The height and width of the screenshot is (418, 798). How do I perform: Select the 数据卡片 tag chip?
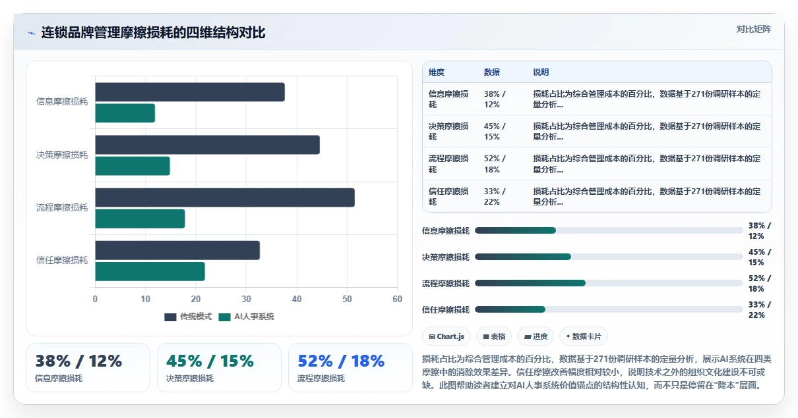[x=583, y=336]
